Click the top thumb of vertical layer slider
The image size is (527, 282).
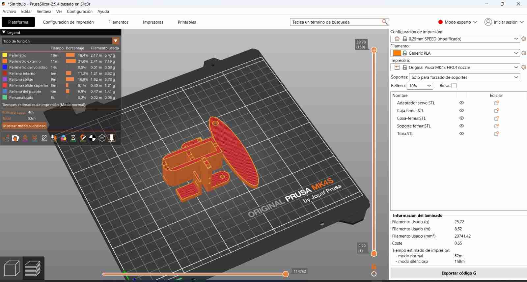374,50
